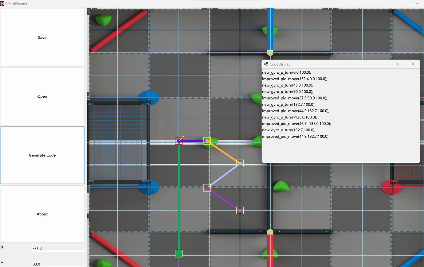Open the About dialog

click(42, 214)
